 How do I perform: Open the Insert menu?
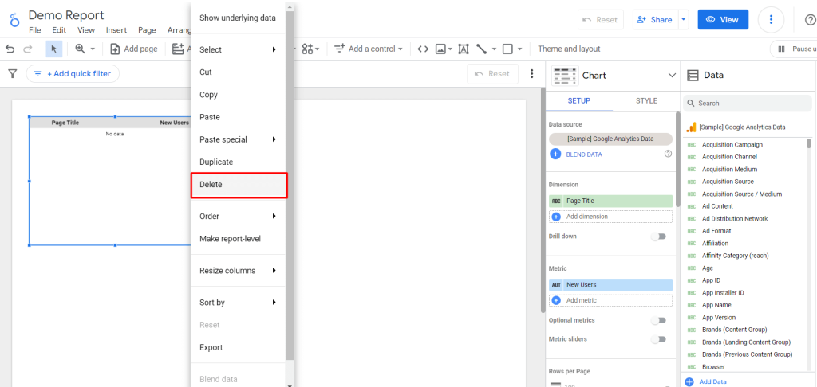click(x=116, y=30)
